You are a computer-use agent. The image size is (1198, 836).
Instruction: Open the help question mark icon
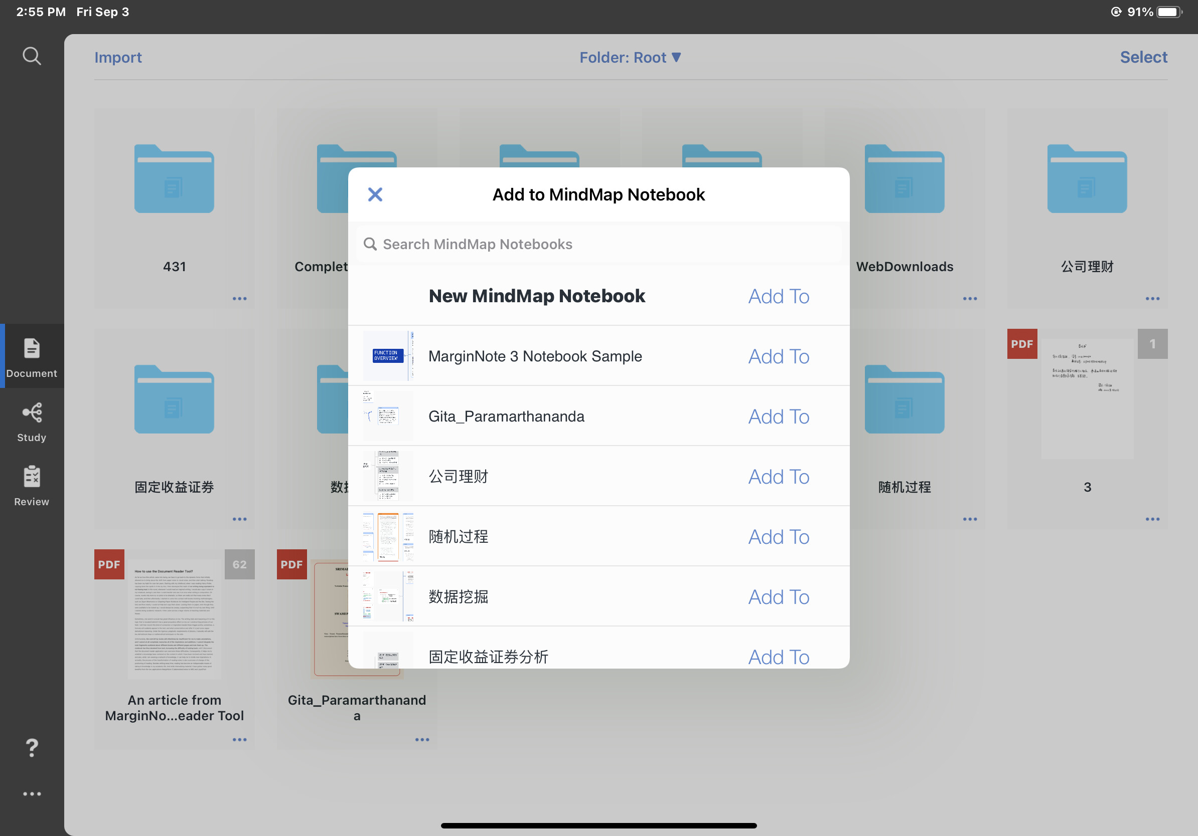(32, 748)
